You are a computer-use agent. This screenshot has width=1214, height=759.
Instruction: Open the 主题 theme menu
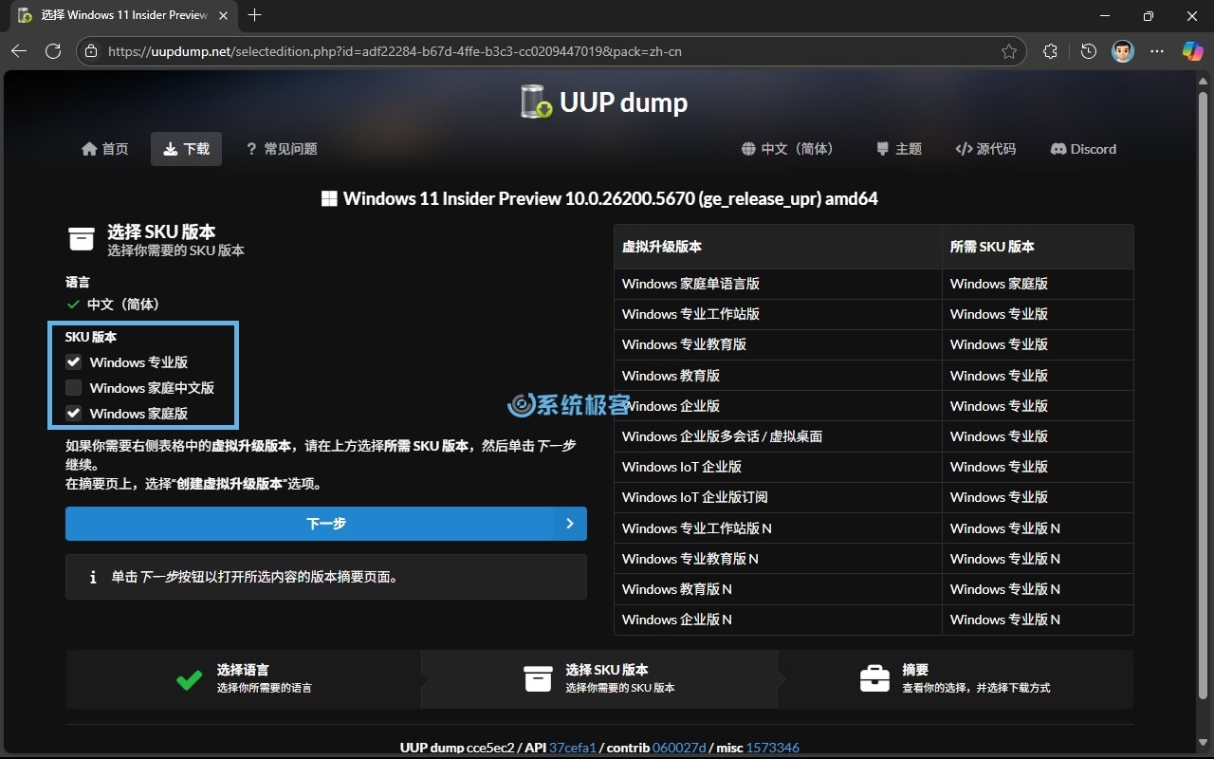coord(899,149)
